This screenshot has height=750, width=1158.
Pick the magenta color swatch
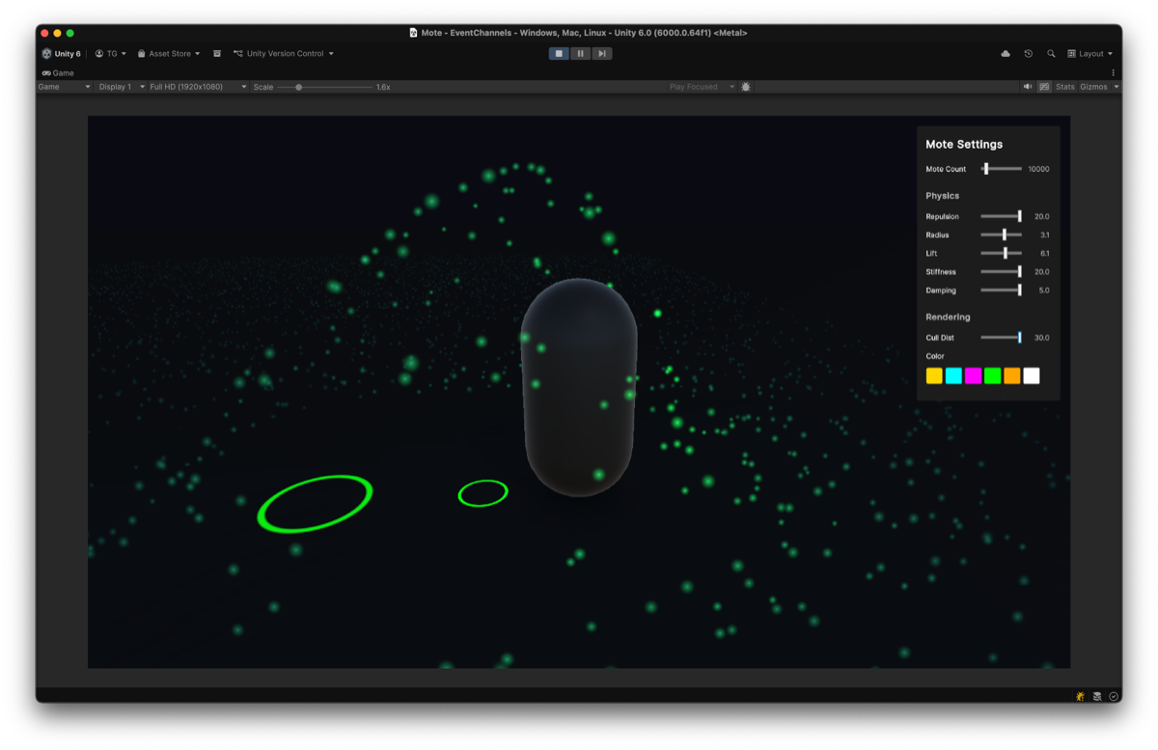tap(973, 376)
